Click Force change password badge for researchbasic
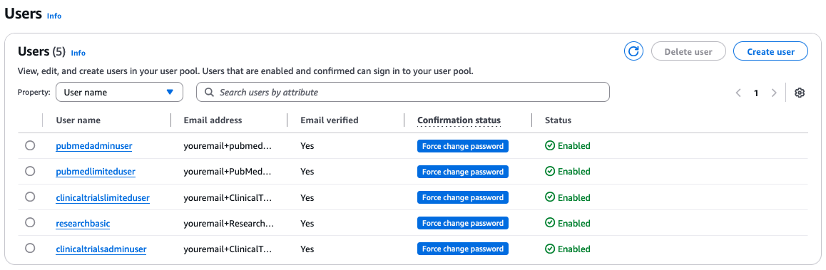Image resolution: width=826 pixels, height=270 pixels. click(x=462, y=223)
